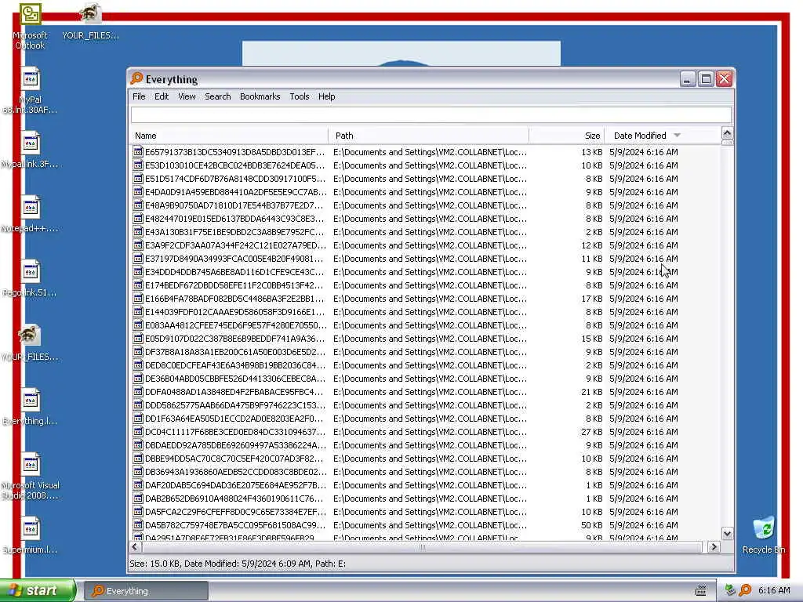Sort results by Name column header
This screenshot has width=803, height=602.
pos(228,136)
